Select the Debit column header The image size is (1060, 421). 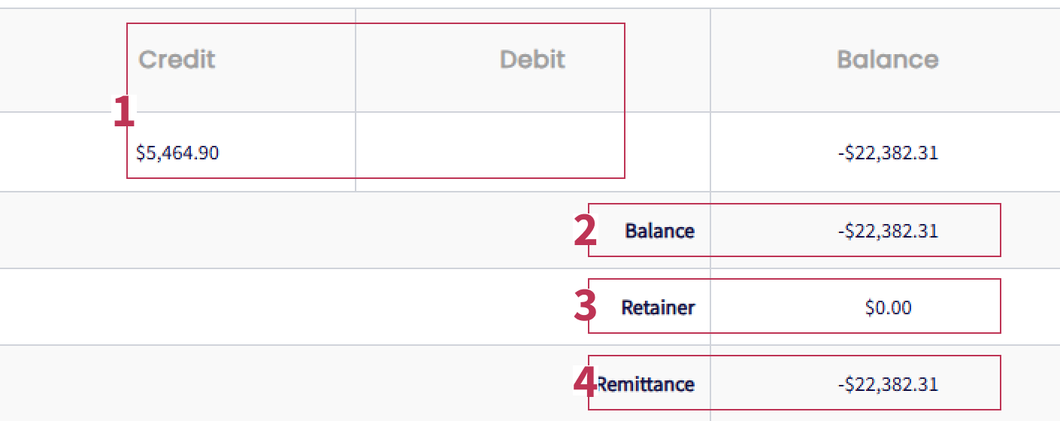(532, 59)
